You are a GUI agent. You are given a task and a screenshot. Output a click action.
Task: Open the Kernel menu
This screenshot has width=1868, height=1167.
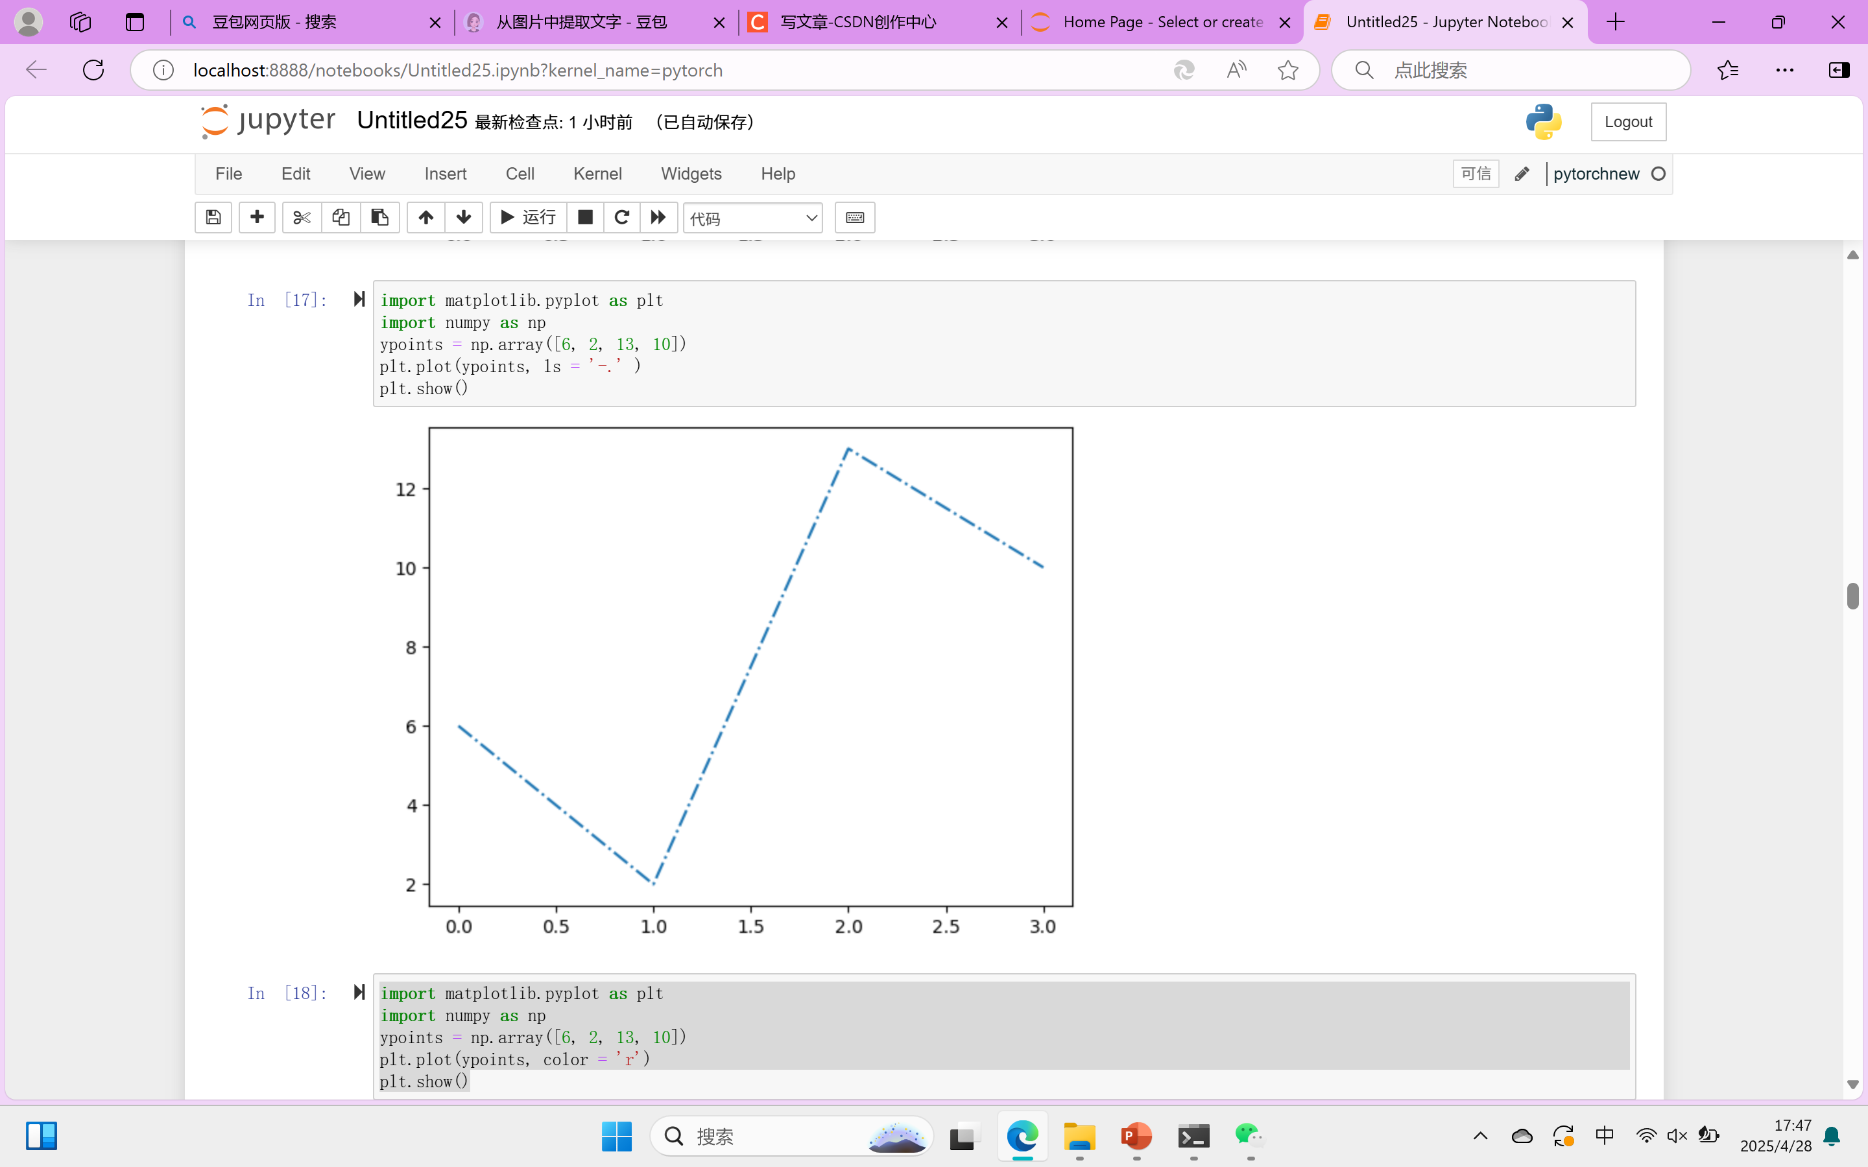tap(597, 174)
